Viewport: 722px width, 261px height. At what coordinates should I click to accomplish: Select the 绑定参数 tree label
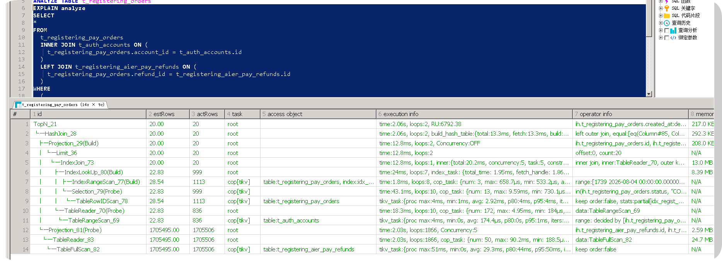point(688,38)
